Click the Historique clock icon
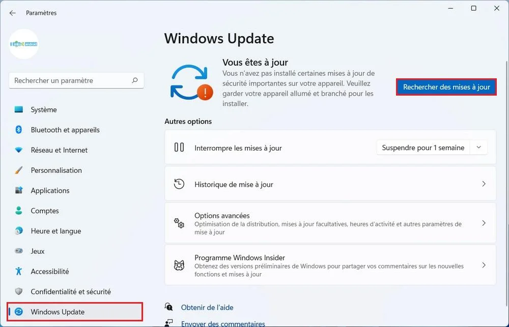 [179, 184]
